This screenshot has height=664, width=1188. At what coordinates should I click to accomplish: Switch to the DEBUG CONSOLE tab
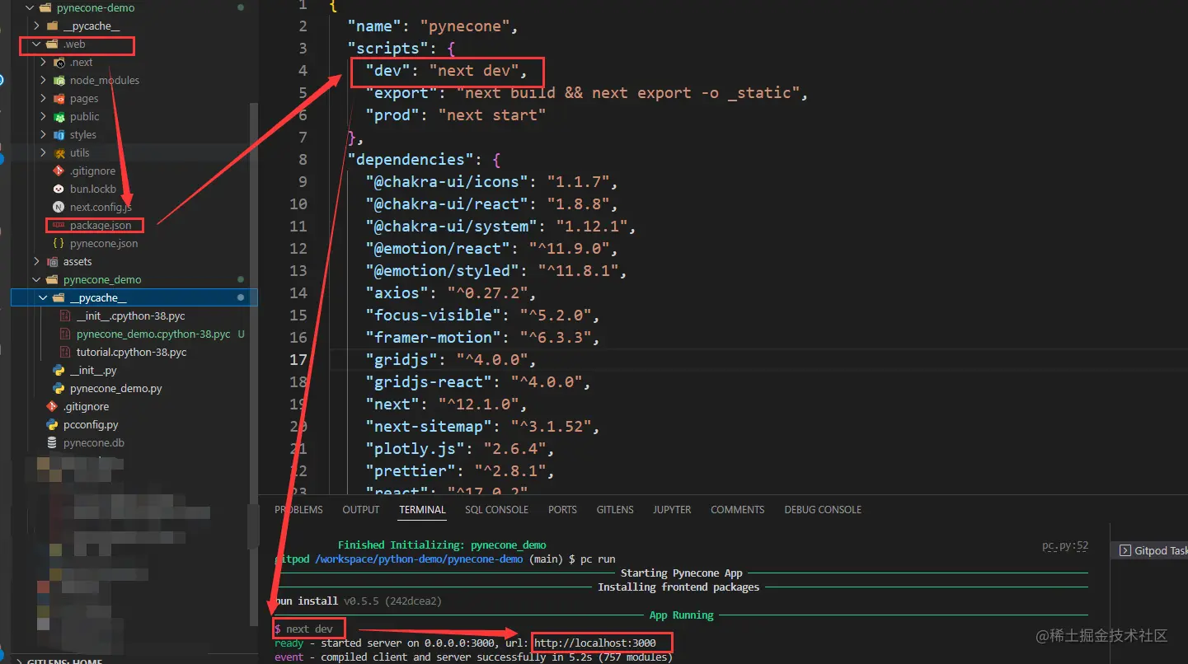(823, 510)
